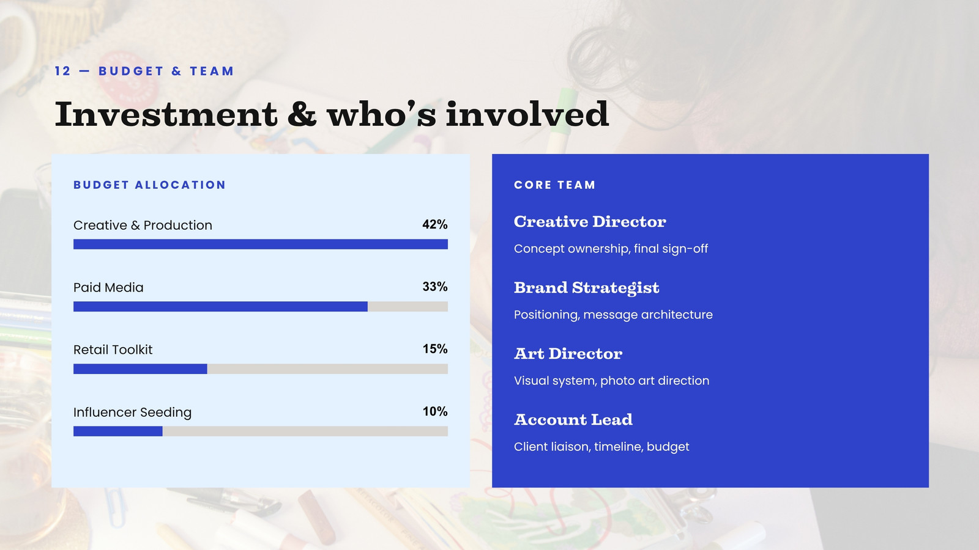Select the Creative Director role heading
The image size is (979, 550).
point(590,221)
